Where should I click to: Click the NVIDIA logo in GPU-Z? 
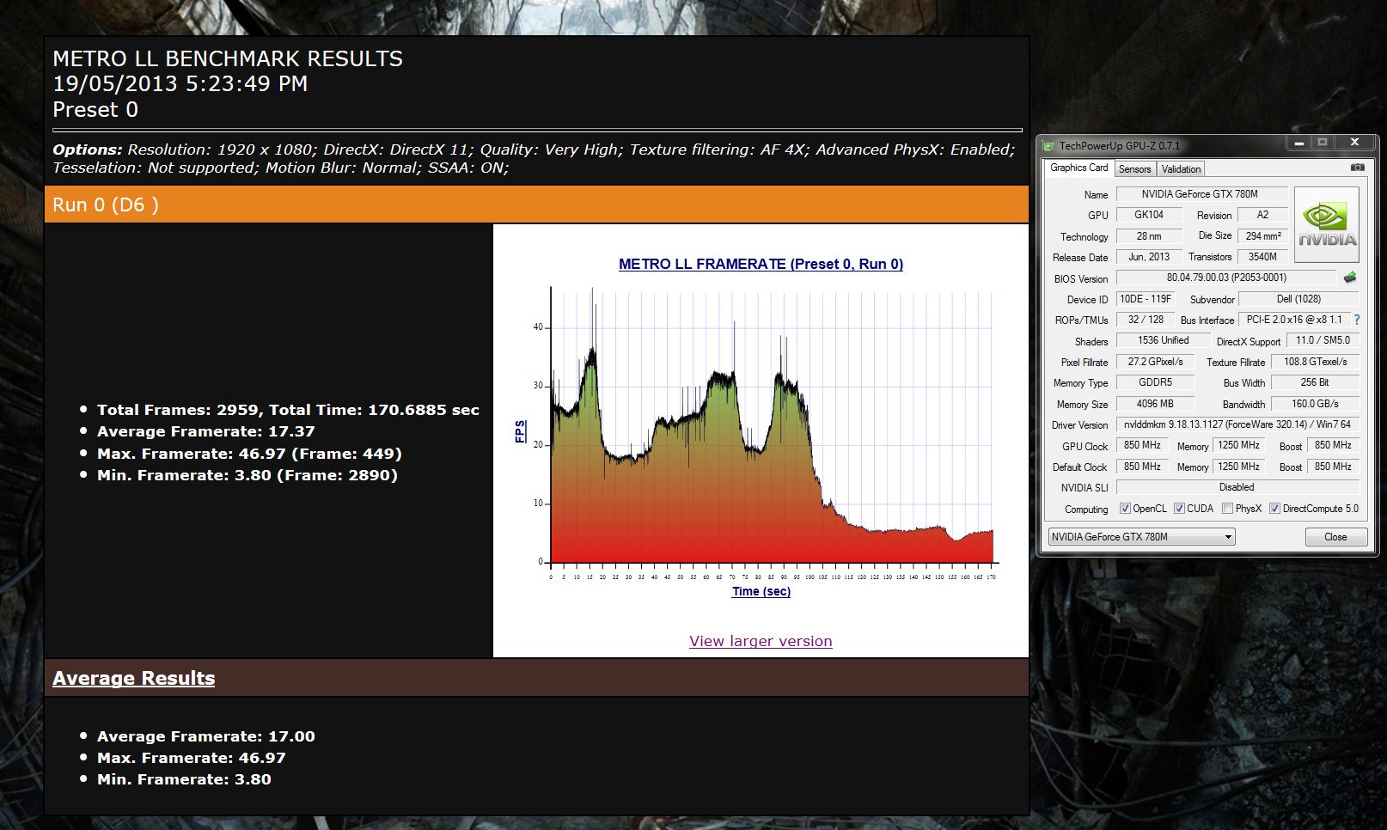[x=1327, y=225]
